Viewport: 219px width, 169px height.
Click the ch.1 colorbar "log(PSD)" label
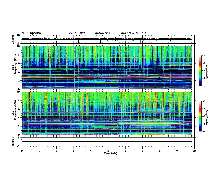point(207,72)
